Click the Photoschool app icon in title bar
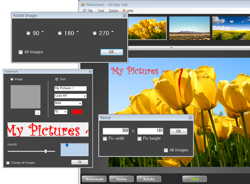This screenshot has height=184, width=250. coord(83,5)
